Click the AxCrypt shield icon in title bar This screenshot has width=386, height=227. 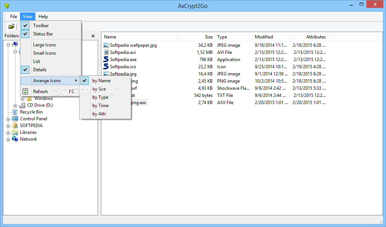point(7,6)
